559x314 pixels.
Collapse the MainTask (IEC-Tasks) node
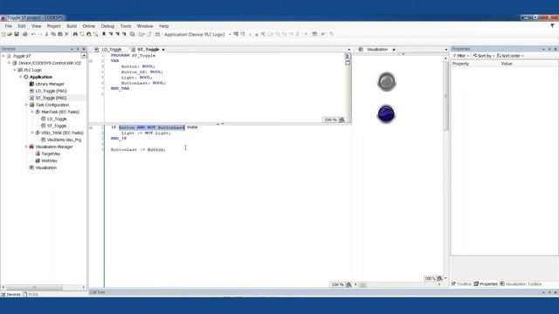tap(32, 112)
